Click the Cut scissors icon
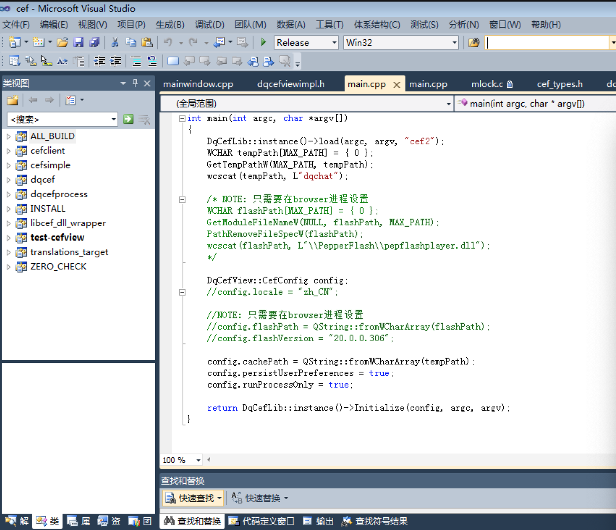The height and width of the screenshot is (530, 616). [115, 42]
